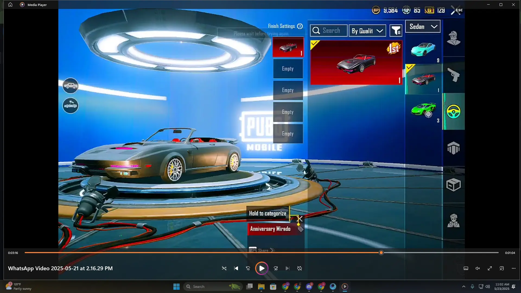The height and width of the screenshot is (293, 521).
Task: Open the Sedan category dropdown
Action: point(422,27)
